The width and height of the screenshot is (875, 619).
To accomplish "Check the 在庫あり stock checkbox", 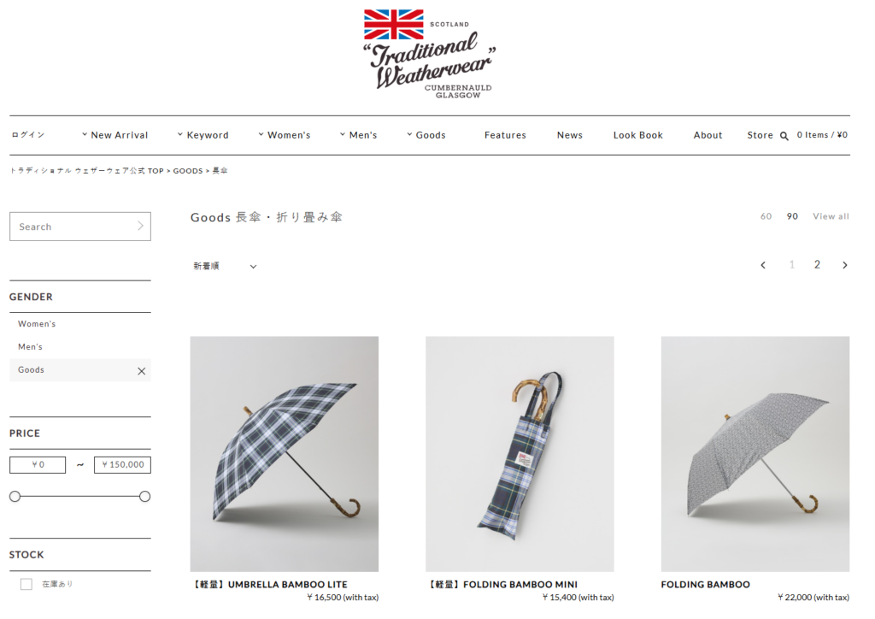I will click(x=26, y=584).
